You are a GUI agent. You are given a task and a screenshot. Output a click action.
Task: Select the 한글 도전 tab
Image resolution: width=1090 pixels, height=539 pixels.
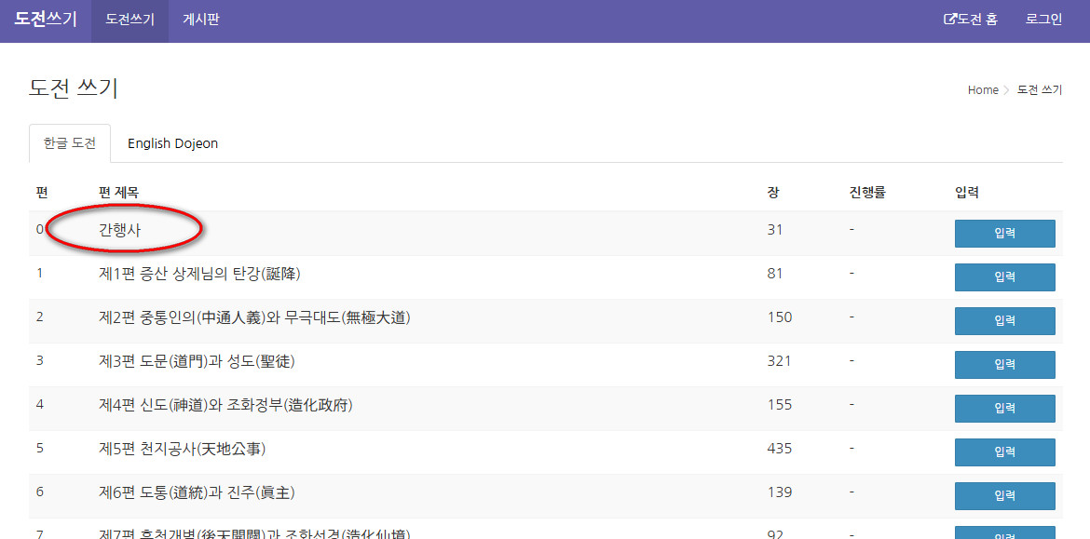click(x=70, y=143)
